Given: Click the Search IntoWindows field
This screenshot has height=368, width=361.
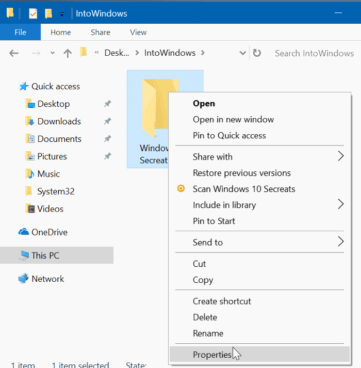Looking at the screenshot, I should tap(314, 53).
